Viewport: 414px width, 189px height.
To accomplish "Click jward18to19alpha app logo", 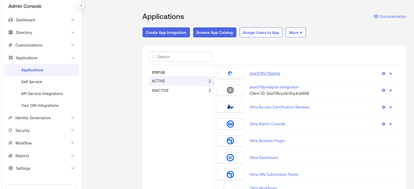I will [230, 73].
